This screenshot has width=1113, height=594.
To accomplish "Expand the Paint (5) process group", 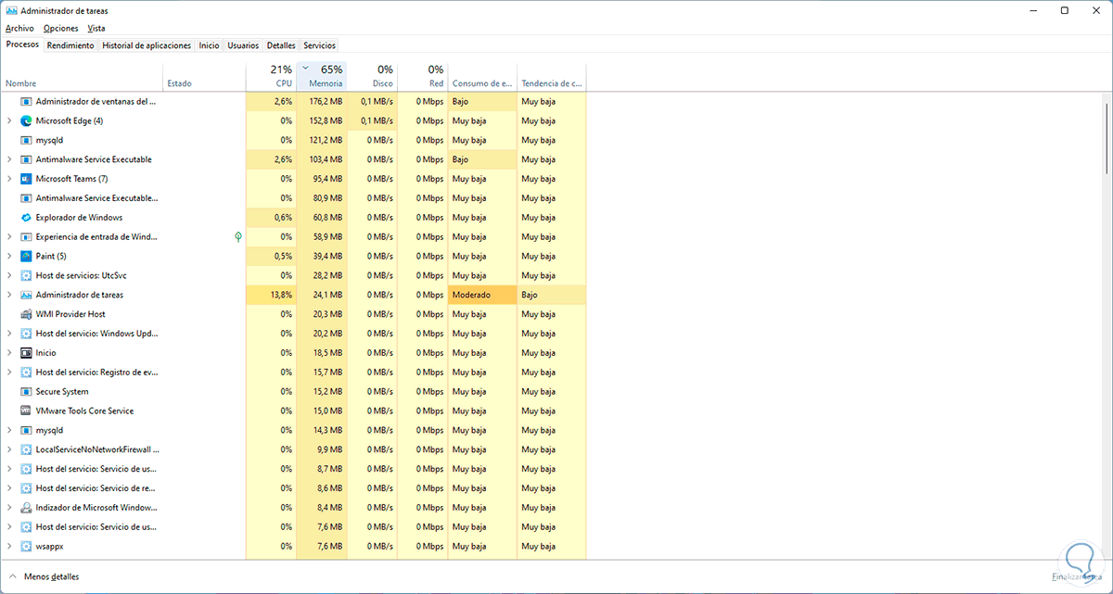I will 9,257.
